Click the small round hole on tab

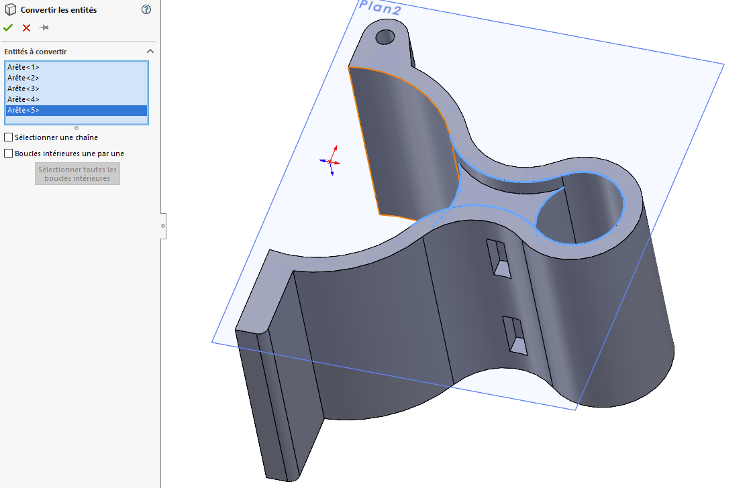click(385, 37)
